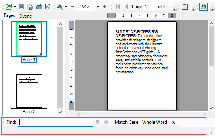Print the document with the printer icon

(x=39, y=7)
